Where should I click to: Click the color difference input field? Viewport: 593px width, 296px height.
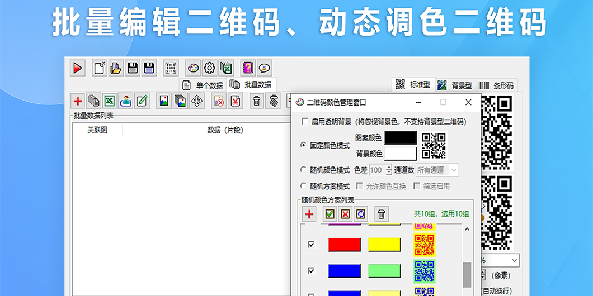(x=377, y=170)
